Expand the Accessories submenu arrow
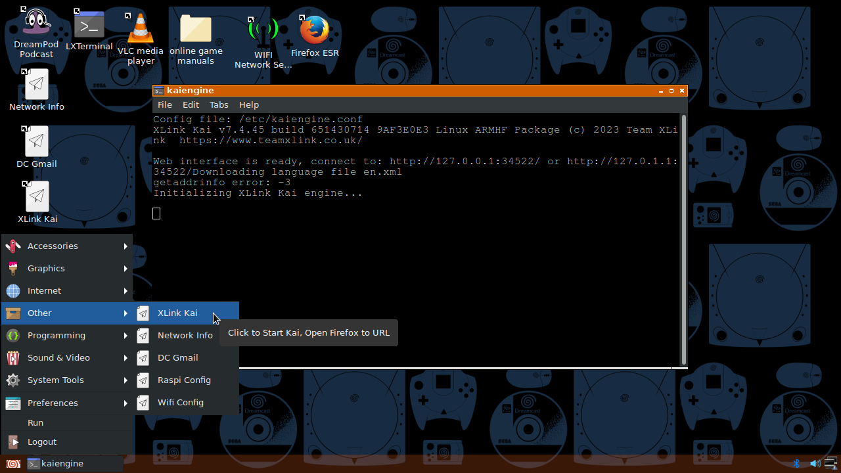 (x=125, y=246)
